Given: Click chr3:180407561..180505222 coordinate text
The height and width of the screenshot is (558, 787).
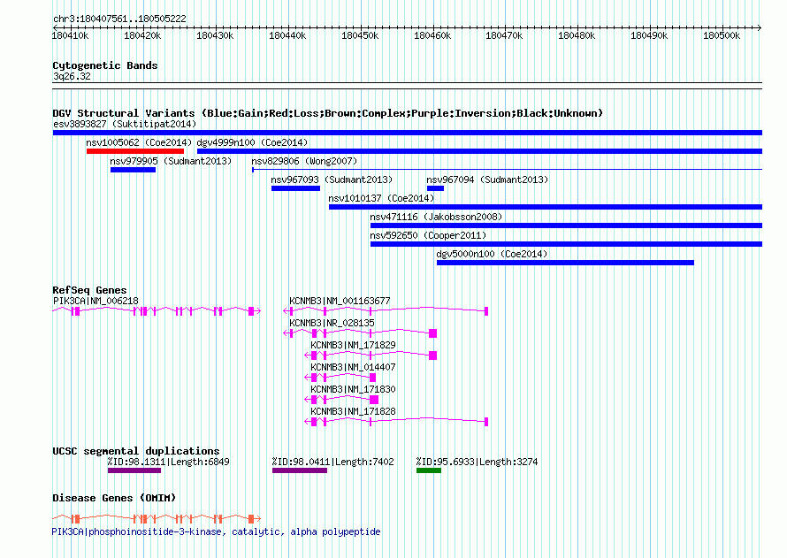Looking at the screenshot, I should click(x=119, y=19).
